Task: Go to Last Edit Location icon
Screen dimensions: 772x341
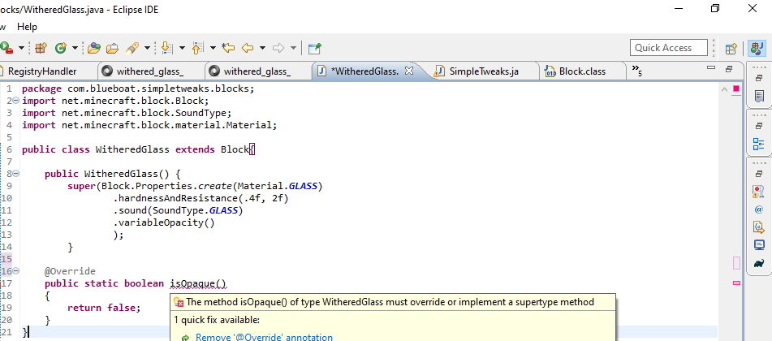Action: (x=228, y=48)
